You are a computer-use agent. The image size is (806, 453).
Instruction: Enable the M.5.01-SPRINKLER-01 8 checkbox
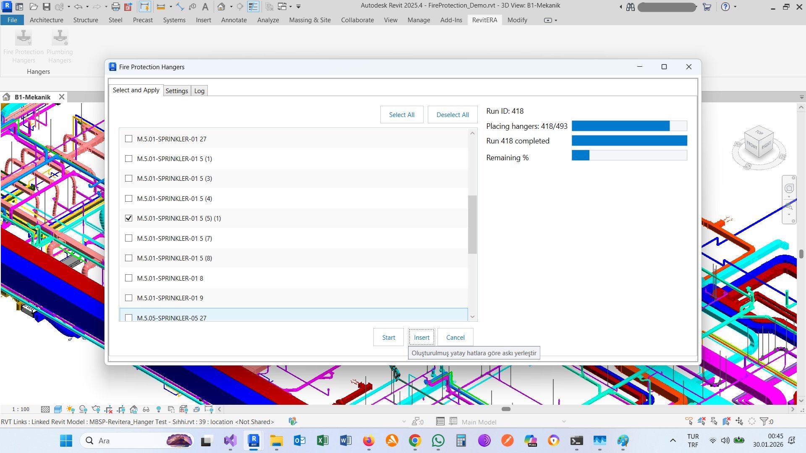coord(129,278)
